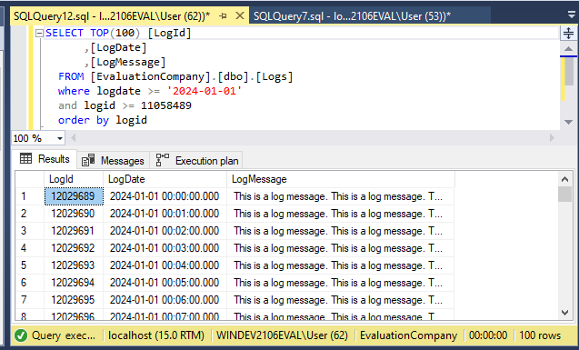This screenshot has height=350, width=579.
Task: Select the cell 12029690
Action: (x=74, y=214)
